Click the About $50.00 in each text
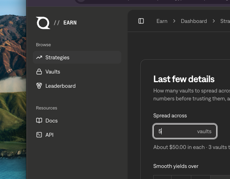The height and width of the screenshot is (179, 230). tap(179, 147)
